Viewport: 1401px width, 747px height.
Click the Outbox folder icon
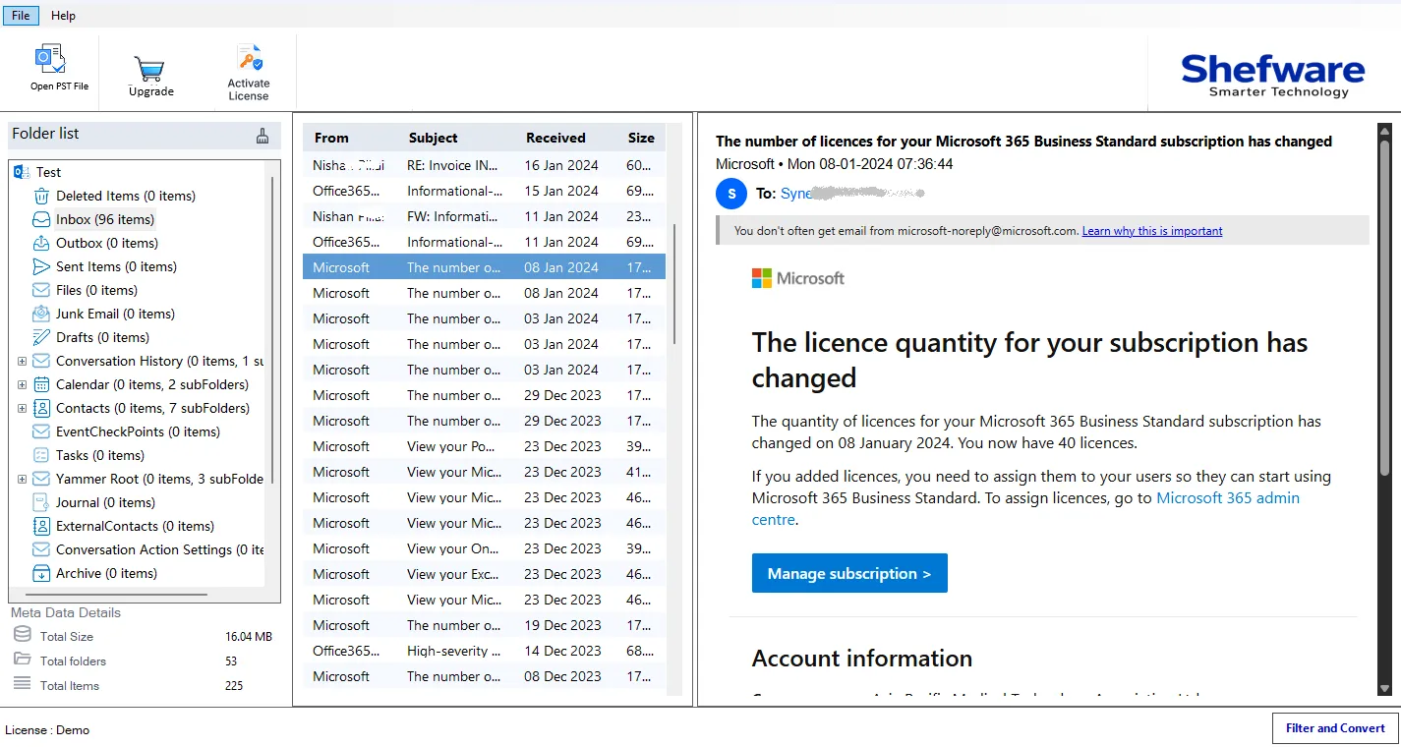(41, 243)
